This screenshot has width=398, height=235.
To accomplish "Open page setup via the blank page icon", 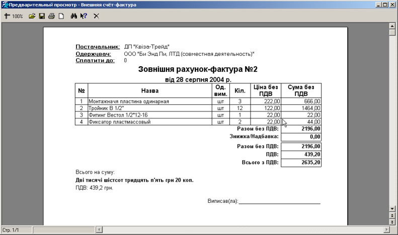I will [x=61, y=16].
